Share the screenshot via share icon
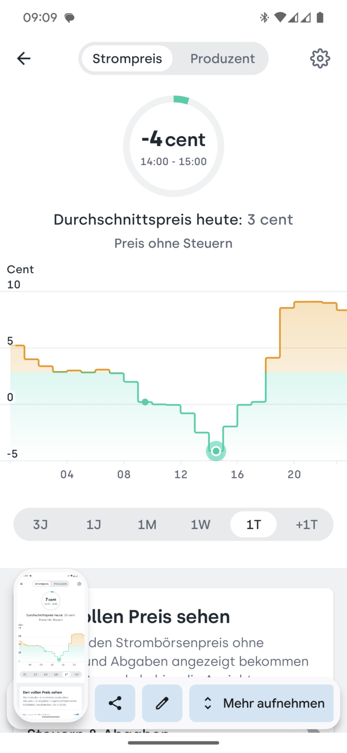The image size is (347, 753). pyautogui.click(x=115, y=703)
